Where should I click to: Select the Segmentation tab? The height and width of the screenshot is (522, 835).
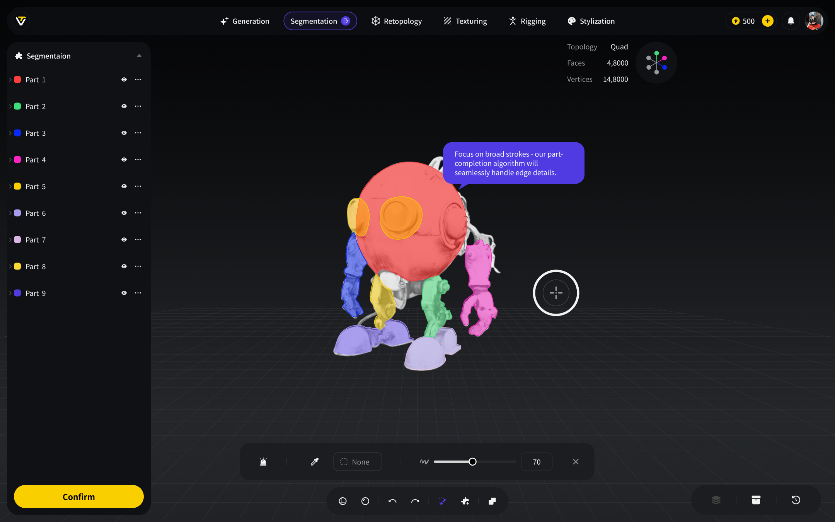320,21
